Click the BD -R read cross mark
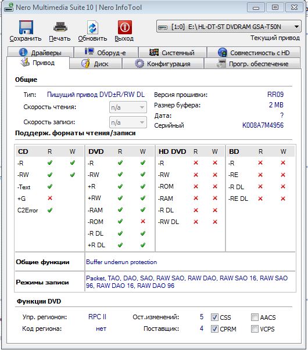The width and height of the screenshot is (308, 350). click(x=260, y=163)
